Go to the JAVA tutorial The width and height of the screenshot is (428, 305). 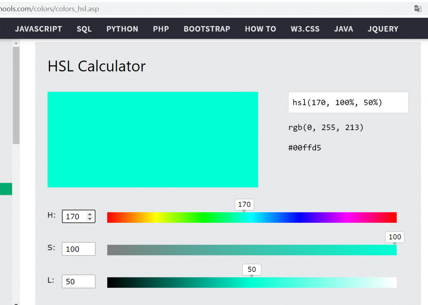click(x=344, y=29)
